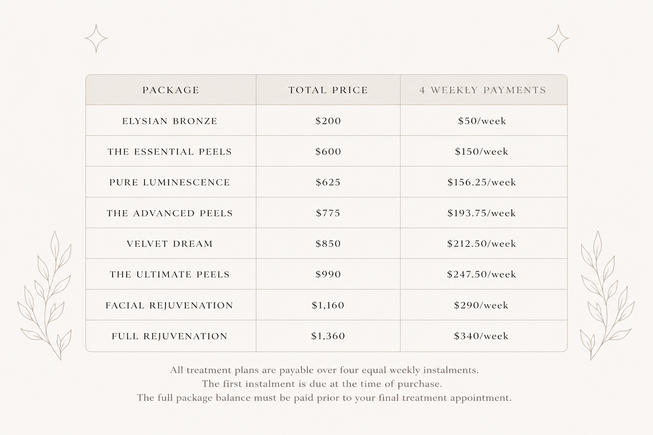This screenshot has width=653, height=435.
Task: Click the ELYSIAN BRONZE package name
Action: click(170, 121)
